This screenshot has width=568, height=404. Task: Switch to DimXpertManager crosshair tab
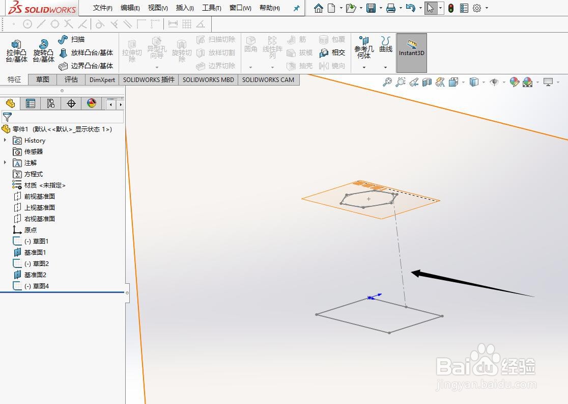(x=71, y=104)
